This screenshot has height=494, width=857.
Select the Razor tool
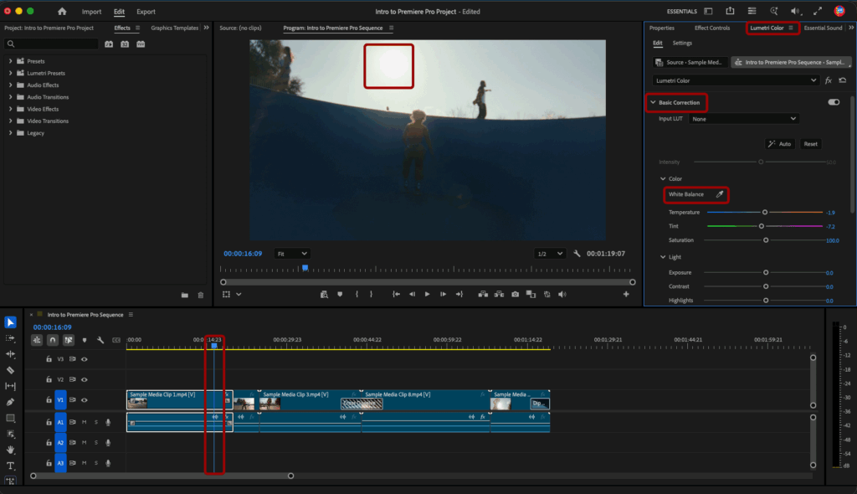click(10, 370)
